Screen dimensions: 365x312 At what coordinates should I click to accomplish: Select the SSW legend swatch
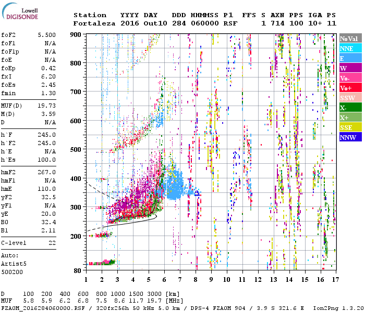point(350,98)
